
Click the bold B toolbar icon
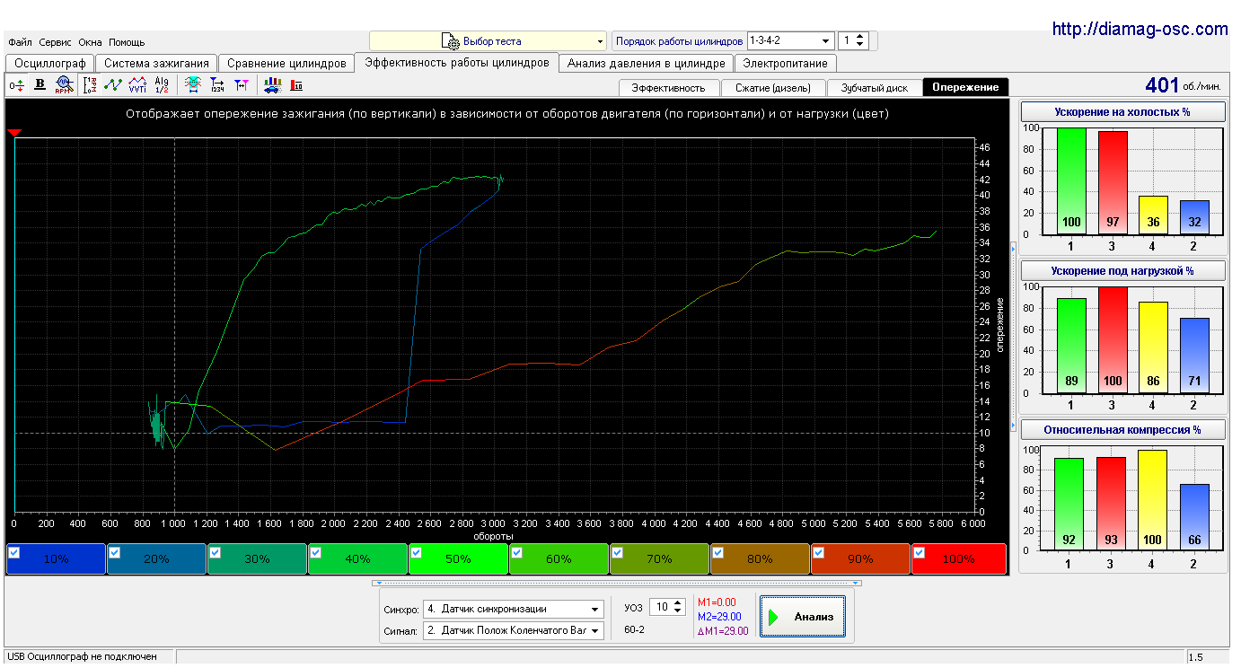click(40, 85)
